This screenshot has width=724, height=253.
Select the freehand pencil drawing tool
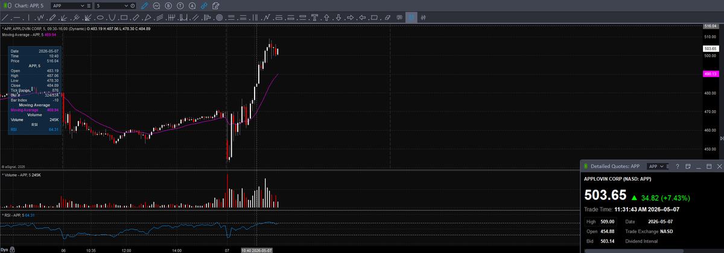coord(52,17)
